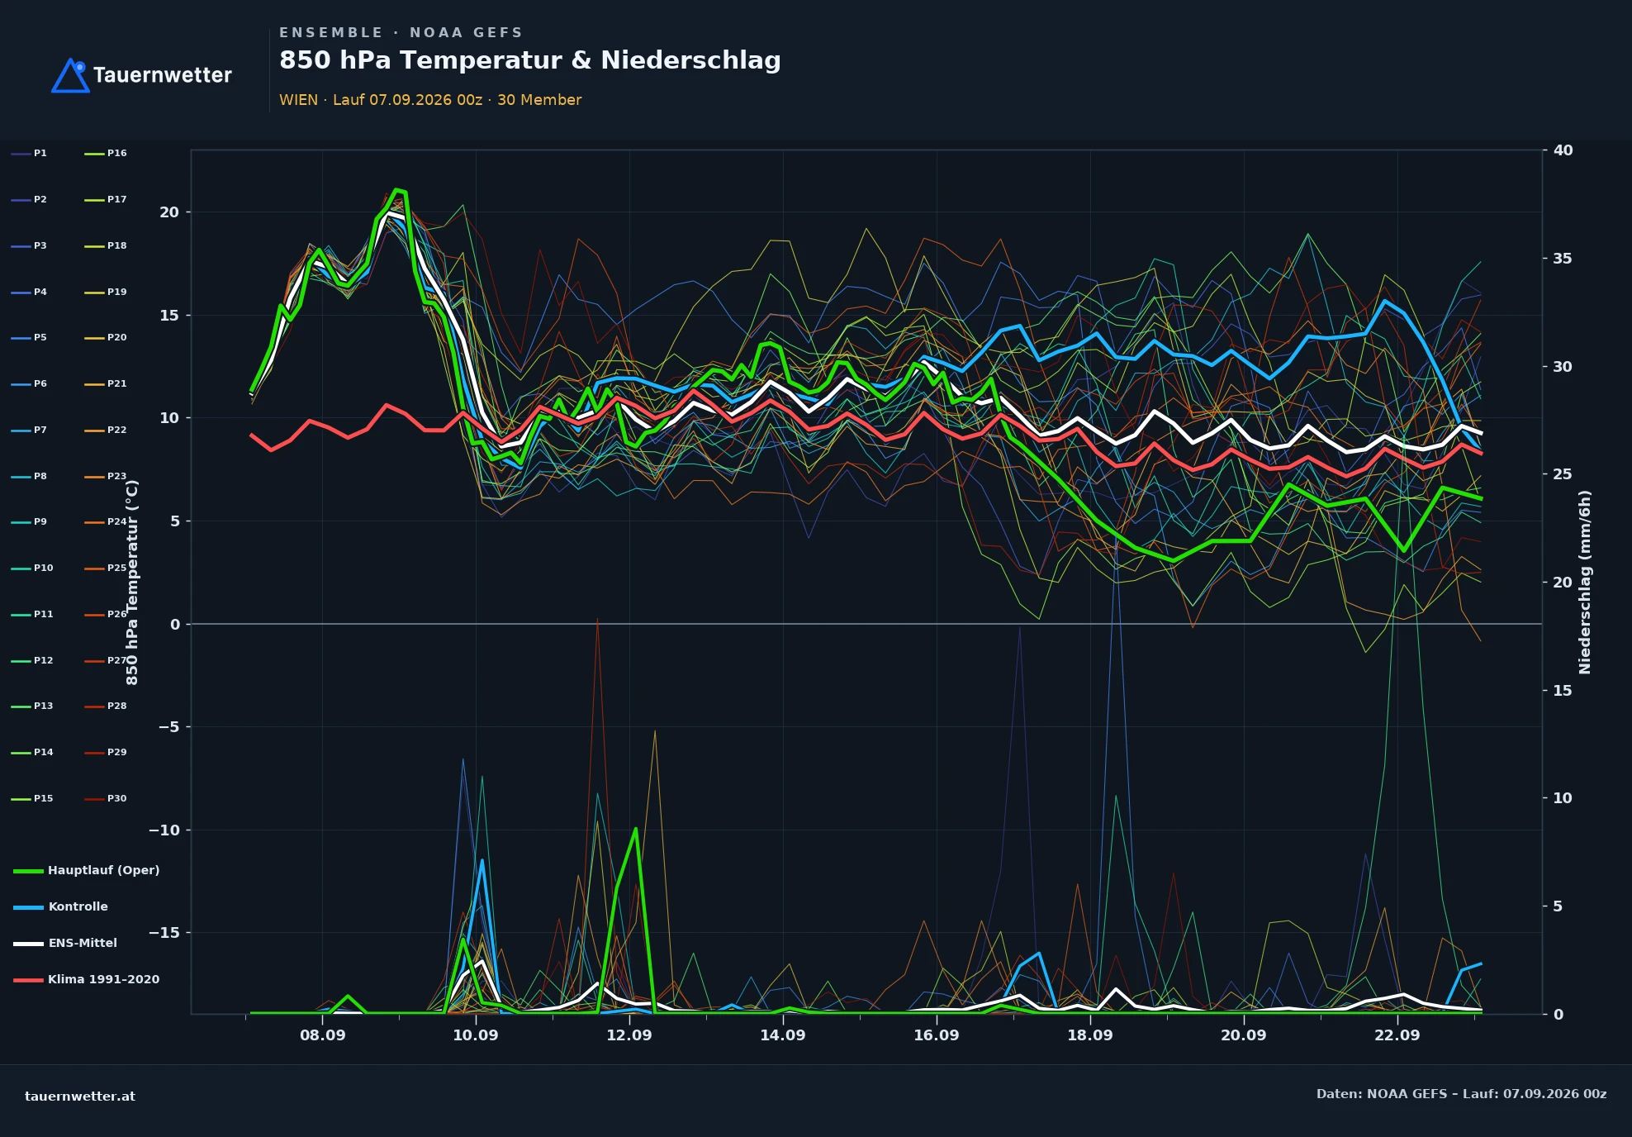
Task: Choose the 20.09 date on the x-axis
Action: point(1244,1036)
